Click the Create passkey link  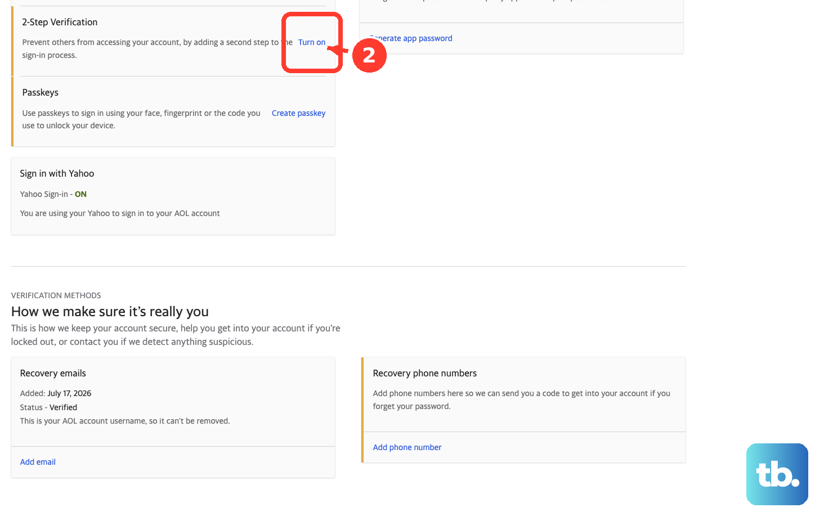tap(298, 113)
